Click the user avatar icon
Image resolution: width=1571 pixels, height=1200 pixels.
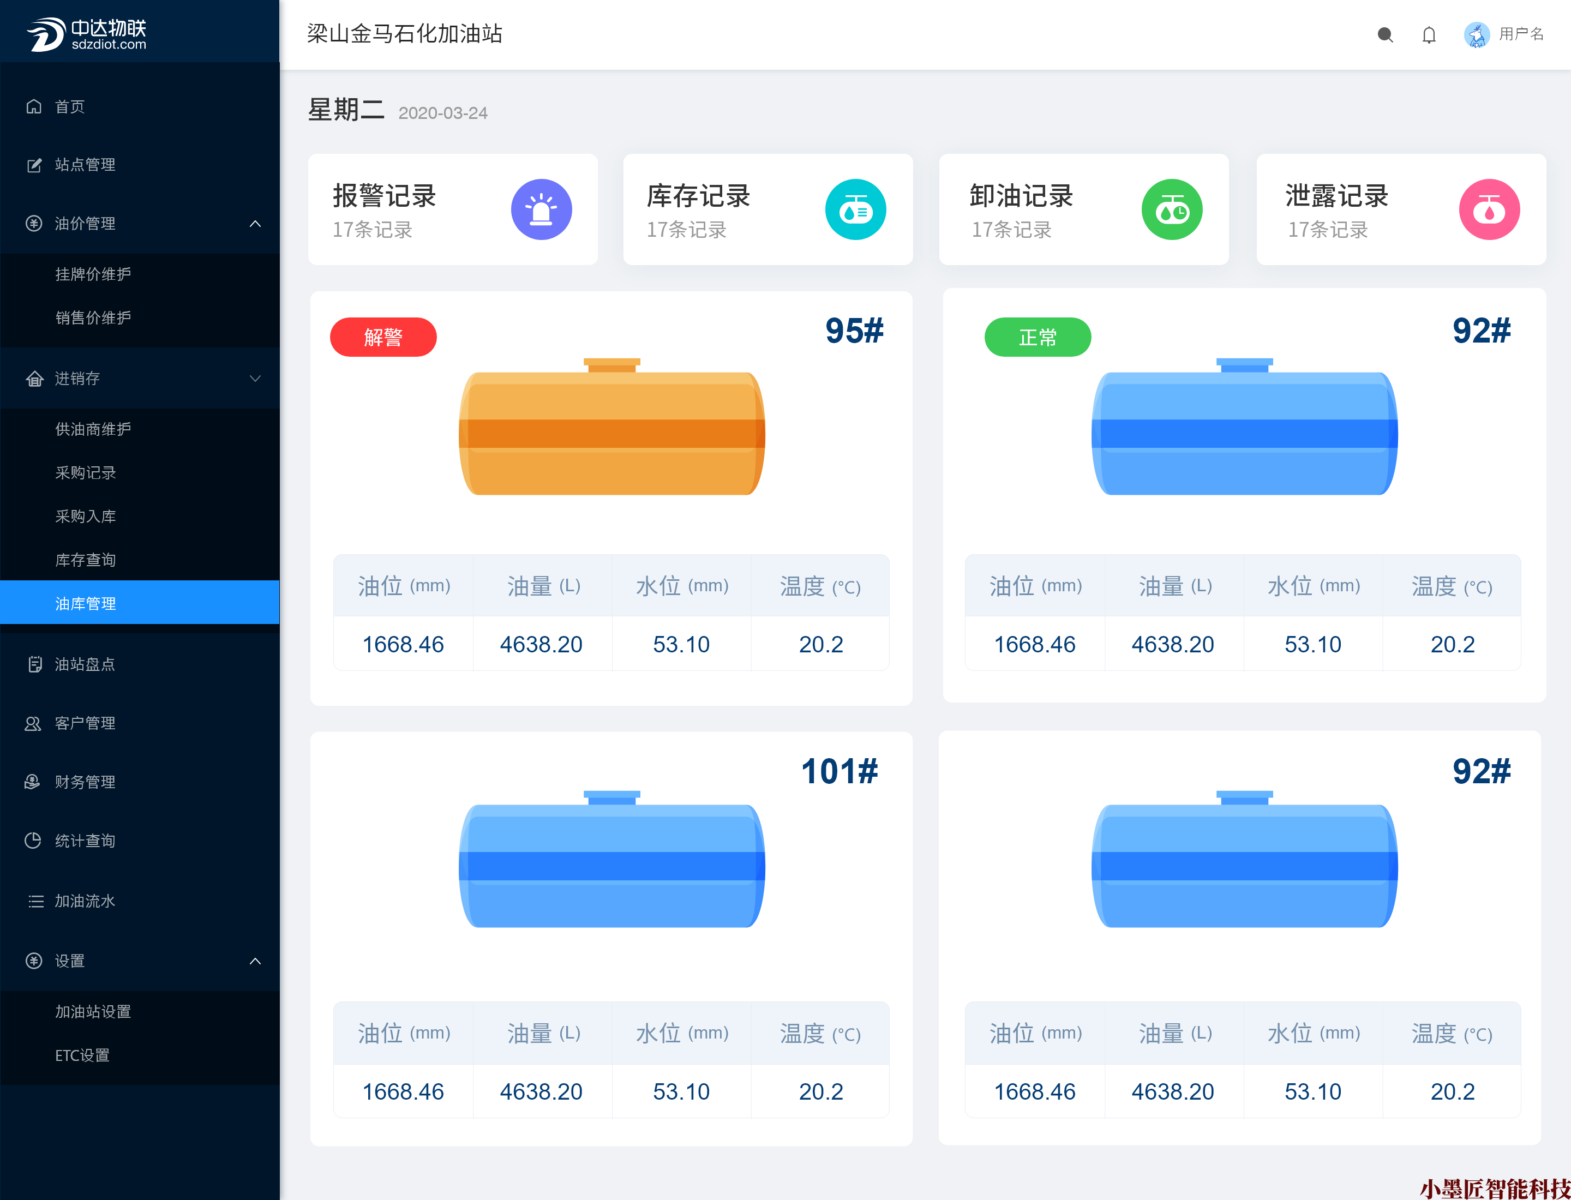pyautogui.click(x=1476, y=34)
